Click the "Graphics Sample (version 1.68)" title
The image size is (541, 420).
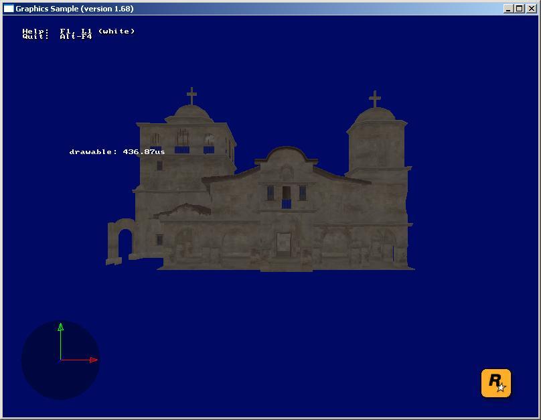click(x=74, y=9)
